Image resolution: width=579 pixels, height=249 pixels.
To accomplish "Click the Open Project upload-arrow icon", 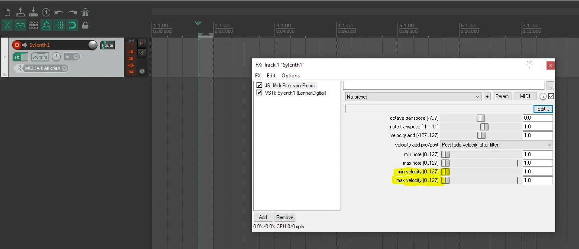I will 20,12.
